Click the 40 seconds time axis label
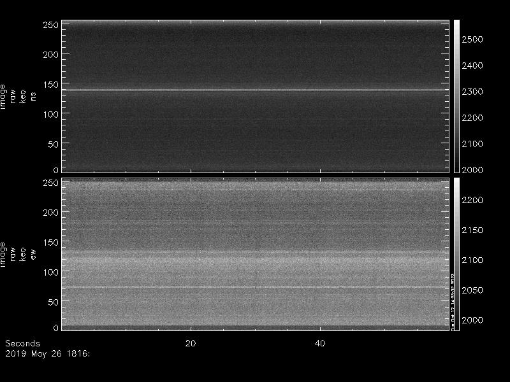This screenshot has width=510, height=382. click(320, 343)
